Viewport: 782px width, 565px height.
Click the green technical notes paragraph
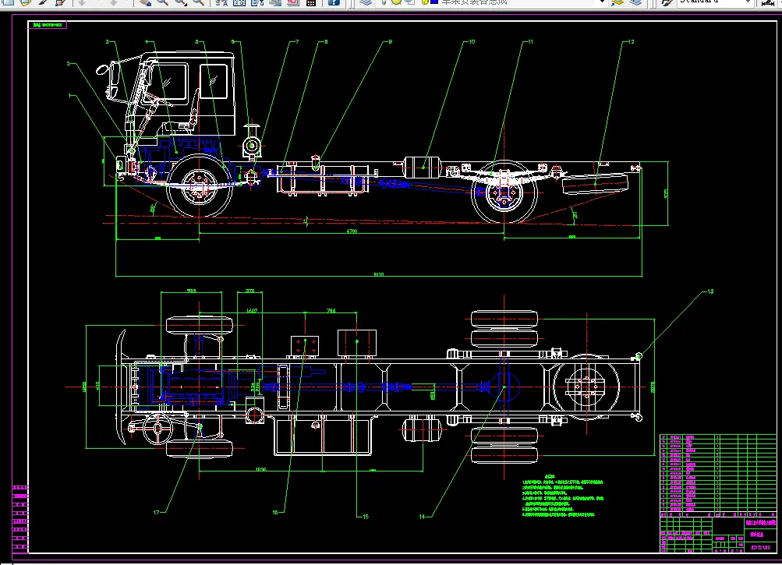click(563, 496)
